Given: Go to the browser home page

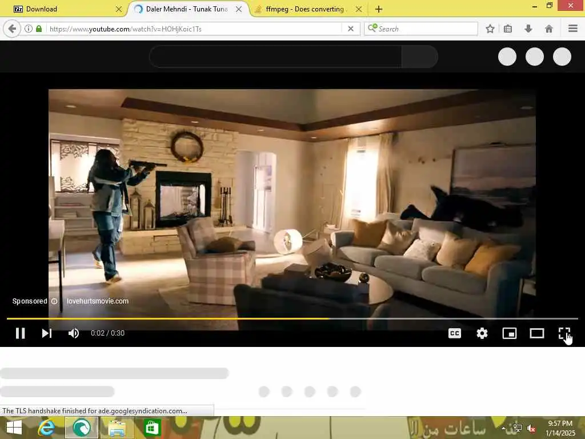Looking at the screenshot, I should 549,29.
